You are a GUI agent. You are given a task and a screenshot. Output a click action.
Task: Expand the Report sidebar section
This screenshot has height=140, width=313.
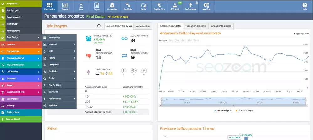click(39, 86)
